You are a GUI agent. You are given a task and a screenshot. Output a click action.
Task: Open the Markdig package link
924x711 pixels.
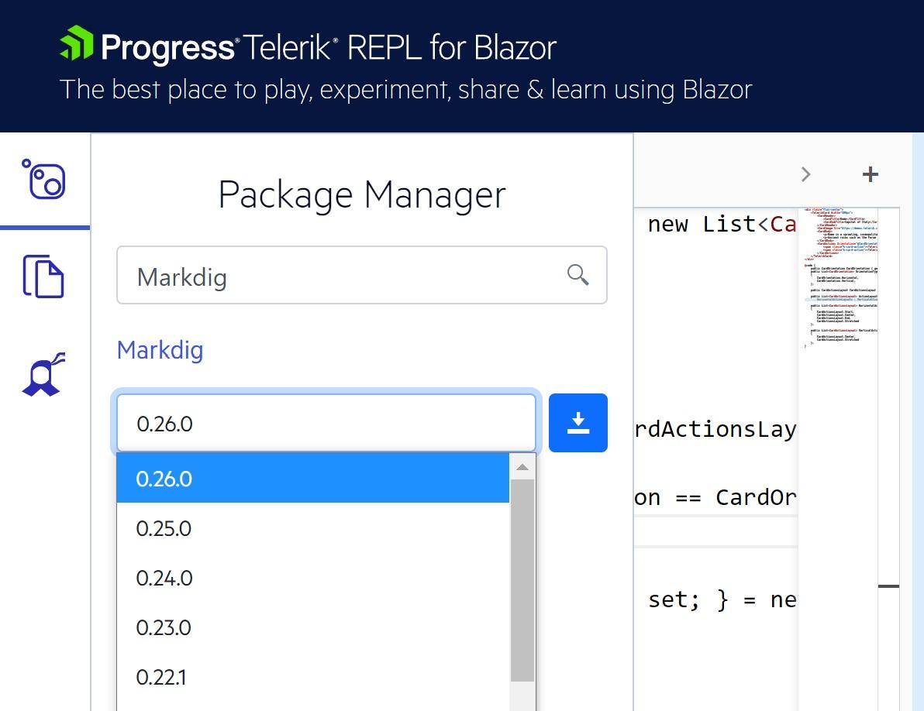tap(160, 350)
